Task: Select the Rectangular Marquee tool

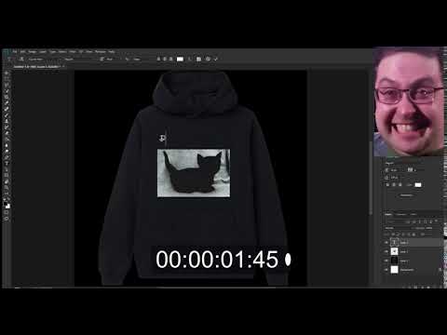Action: [7, 79]
